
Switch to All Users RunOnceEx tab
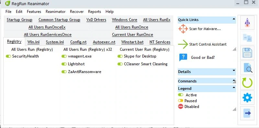[x=47, y=27]
